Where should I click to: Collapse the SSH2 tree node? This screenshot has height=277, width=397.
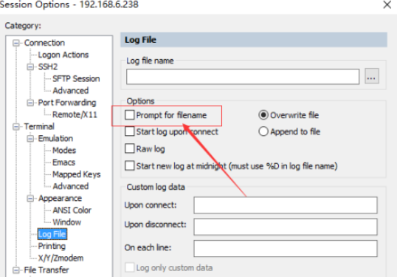(30, 67)
